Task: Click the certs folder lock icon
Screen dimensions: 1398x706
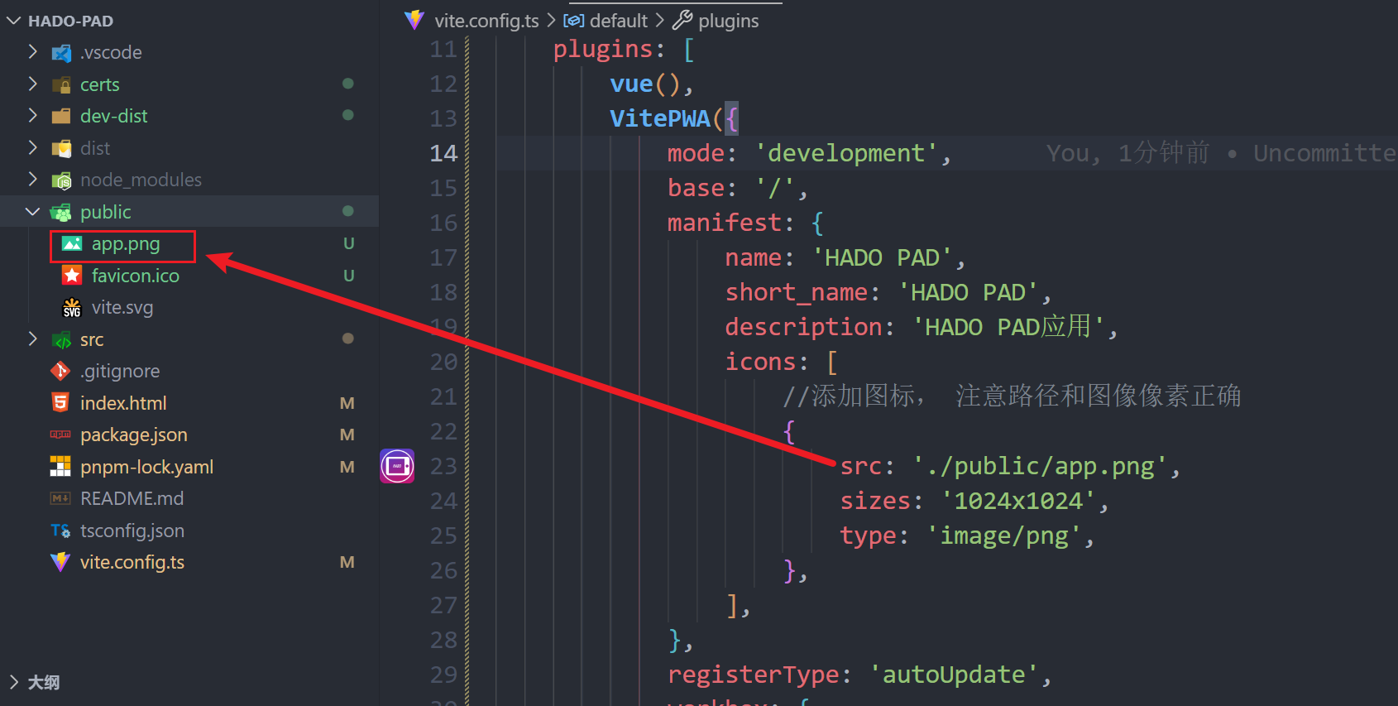Action: (x=61, y=84)
